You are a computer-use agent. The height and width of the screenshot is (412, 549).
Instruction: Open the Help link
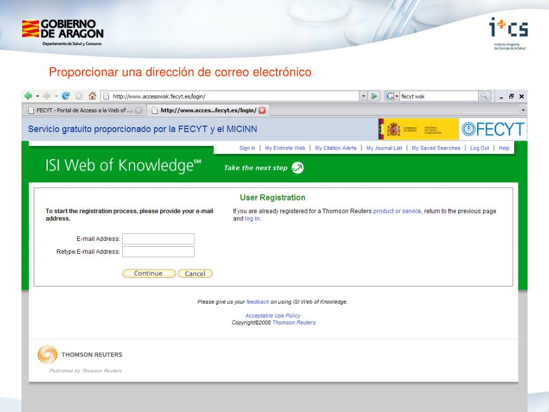pyautogui.click(x=504, y=148)
